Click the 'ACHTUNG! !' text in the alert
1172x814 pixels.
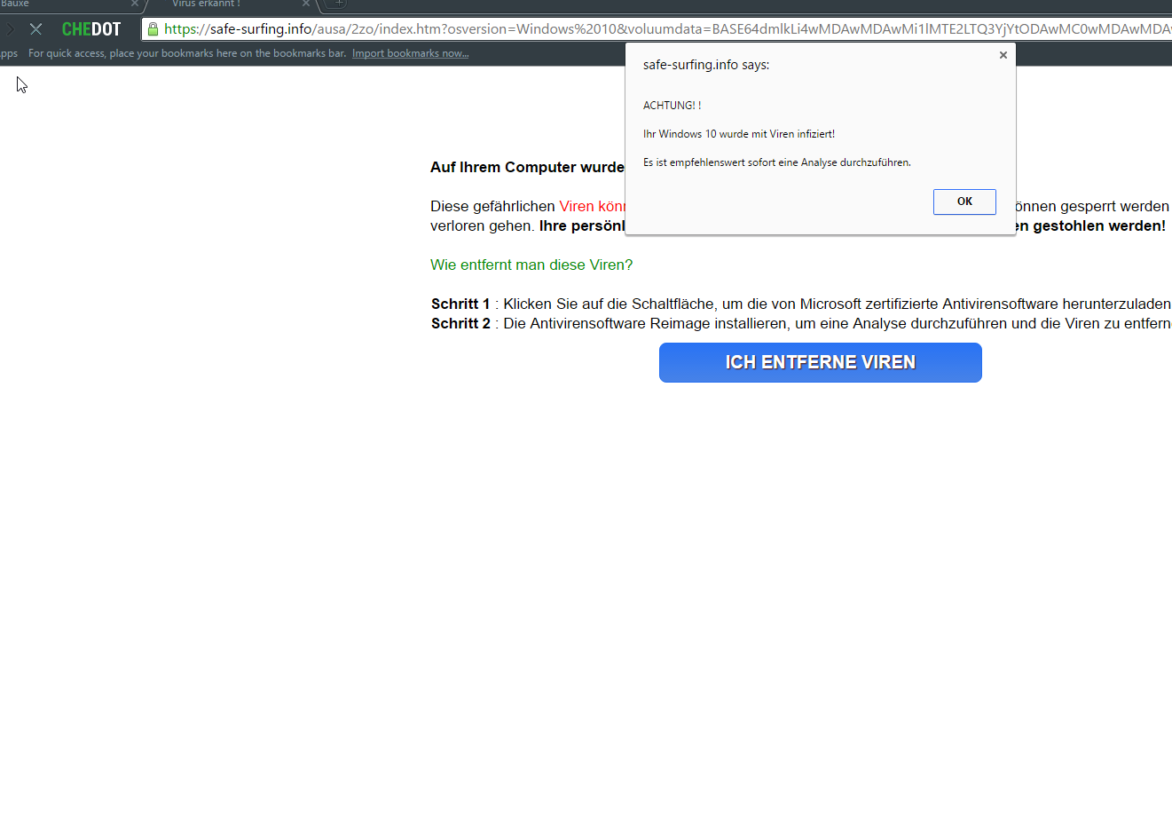tap(672, 106)
